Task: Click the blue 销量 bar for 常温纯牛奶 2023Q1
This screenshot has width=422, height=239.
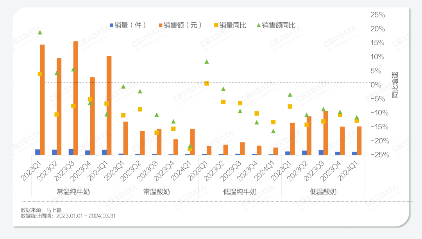Action: [38, 152]
